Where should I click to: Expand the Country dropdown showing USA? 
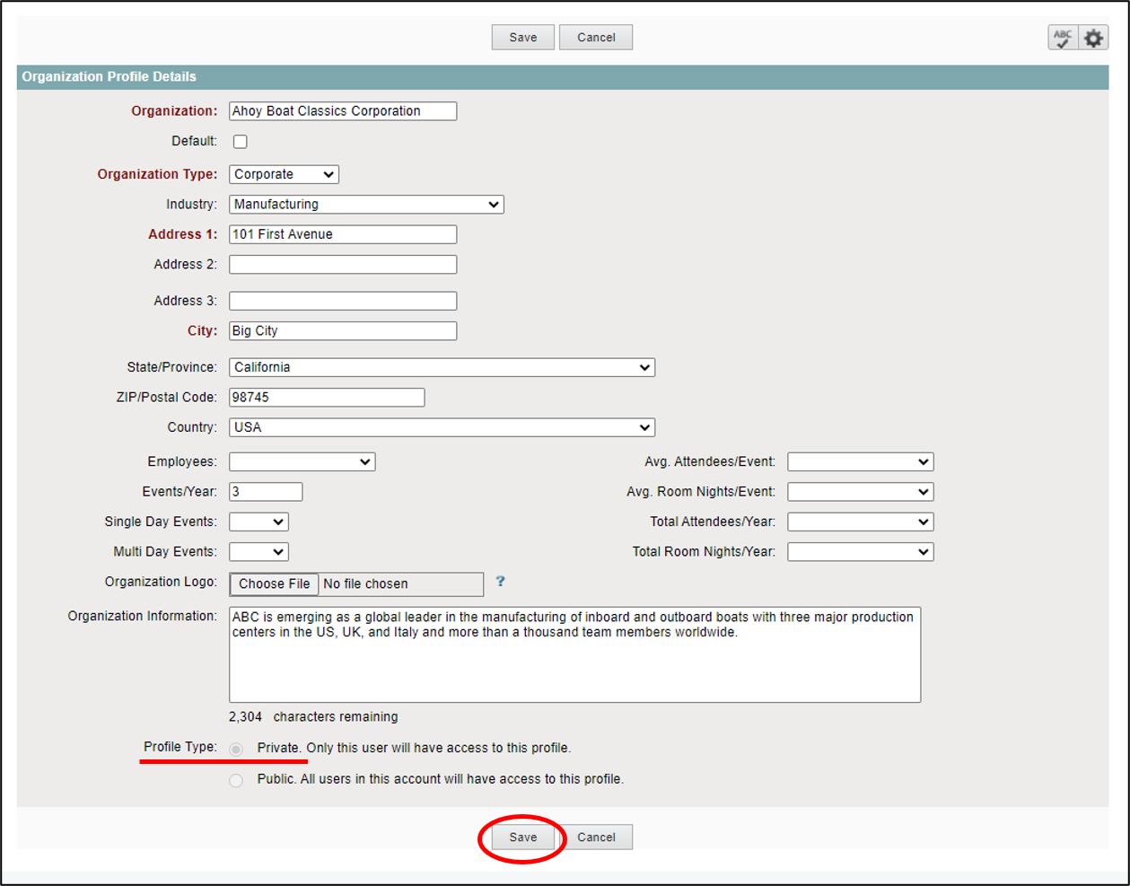(442, 427)
